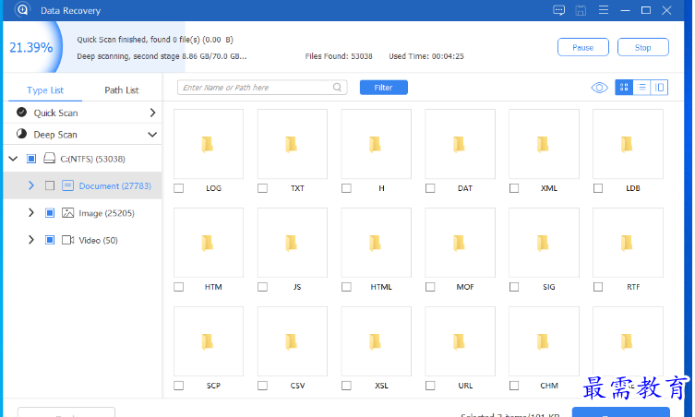Stop the scan
The image size is (695, 417).
coord(642,47)
